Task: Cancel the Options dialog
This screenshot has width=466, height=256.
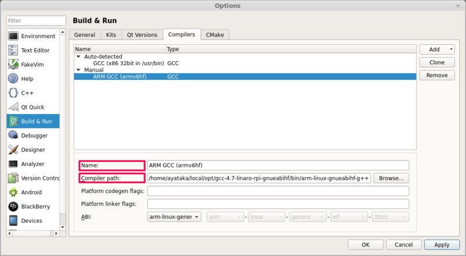Action: click(404, 245)
